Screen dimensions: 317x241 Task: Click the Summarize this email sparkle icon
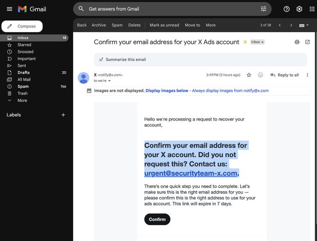[x=101, y=60]
